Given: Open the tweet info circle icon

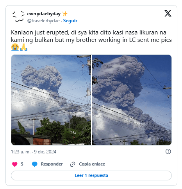Looking at the screenshot, I should [x=168, y=151].
